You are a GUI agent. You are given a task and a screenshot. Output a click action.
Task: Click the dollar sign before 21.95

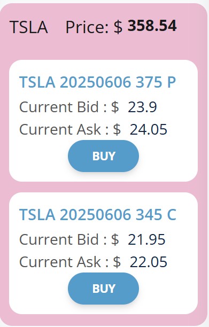(x=115, y=239)
